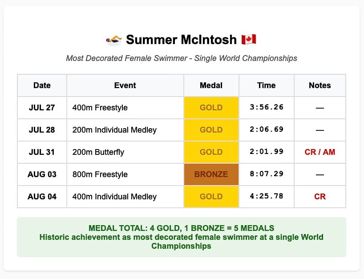
Task: Click the gold medal for 200m Butterfly
Action: point(211,152)
